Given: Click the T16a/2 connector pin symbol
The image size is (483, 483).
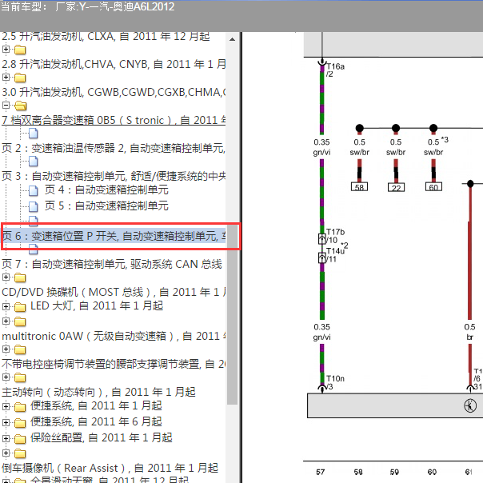Looking at the screenshot, I should coord(322,62).
